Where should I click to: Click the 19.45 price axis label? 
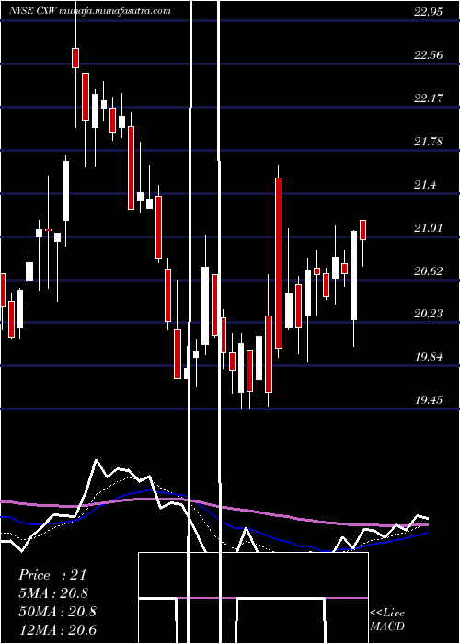point(429,399)
